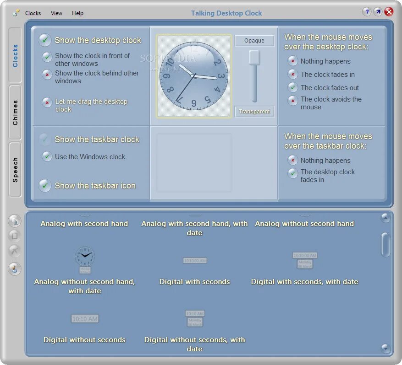Select the Digital without seconds thumbnail
The width and height of the screenshot is (402, 365).
coord(85,319)
